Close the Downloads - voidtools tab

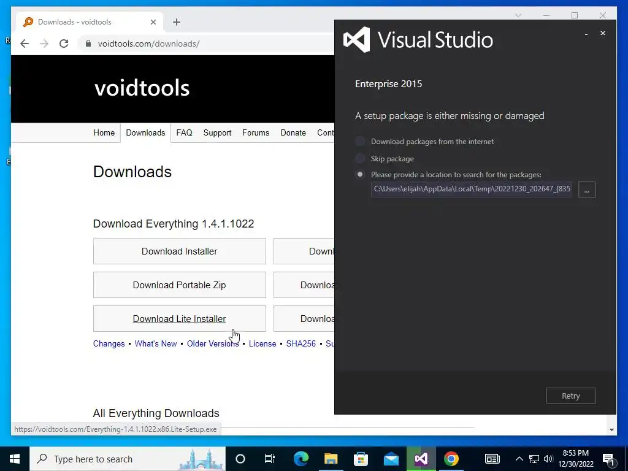[x=153, y=22]
